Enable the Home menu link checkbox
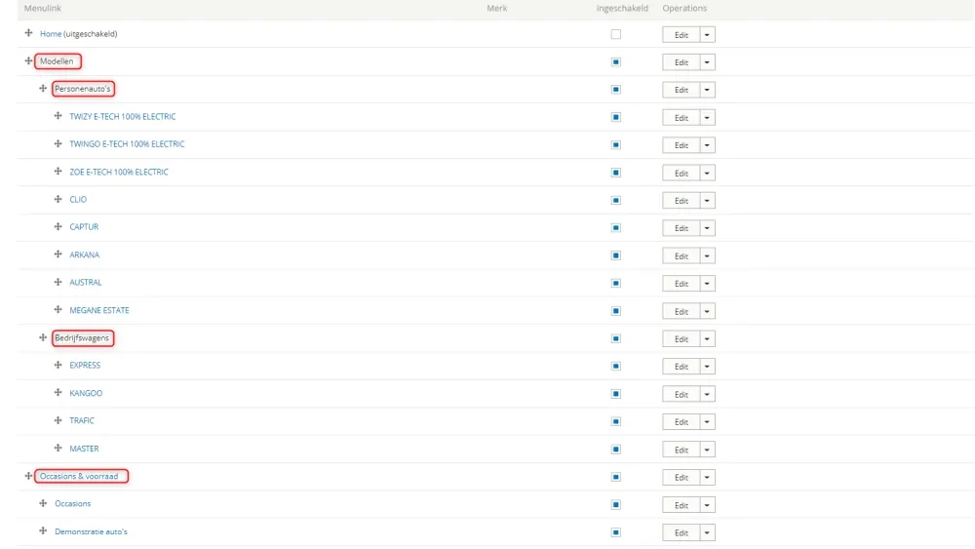The height and width of the screenshot is (549, 975). (x=615, y=34)
